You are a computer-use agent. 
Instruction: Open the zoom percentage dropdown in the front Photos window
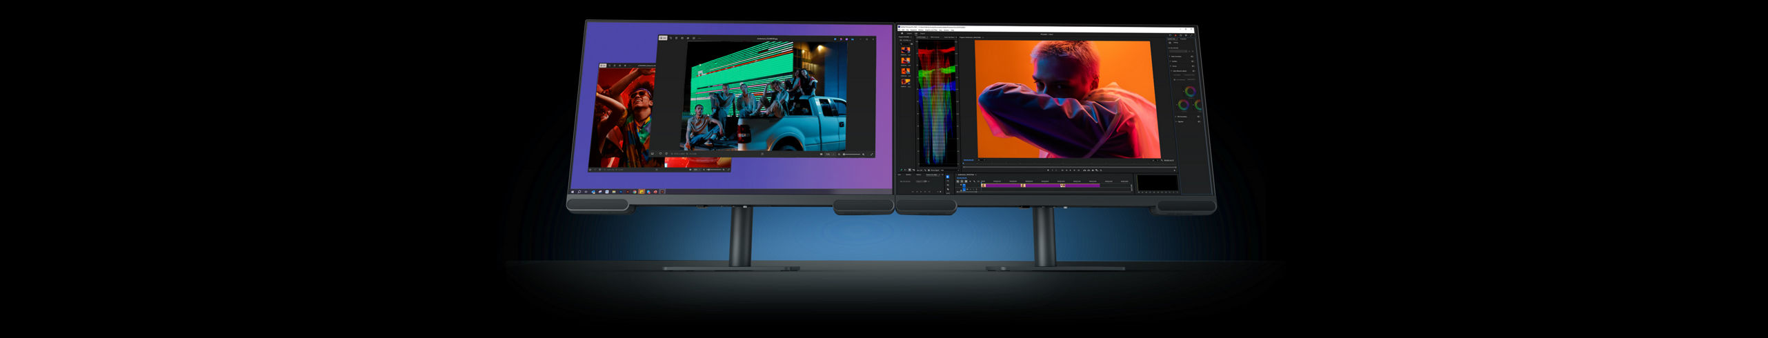(830, 155)
